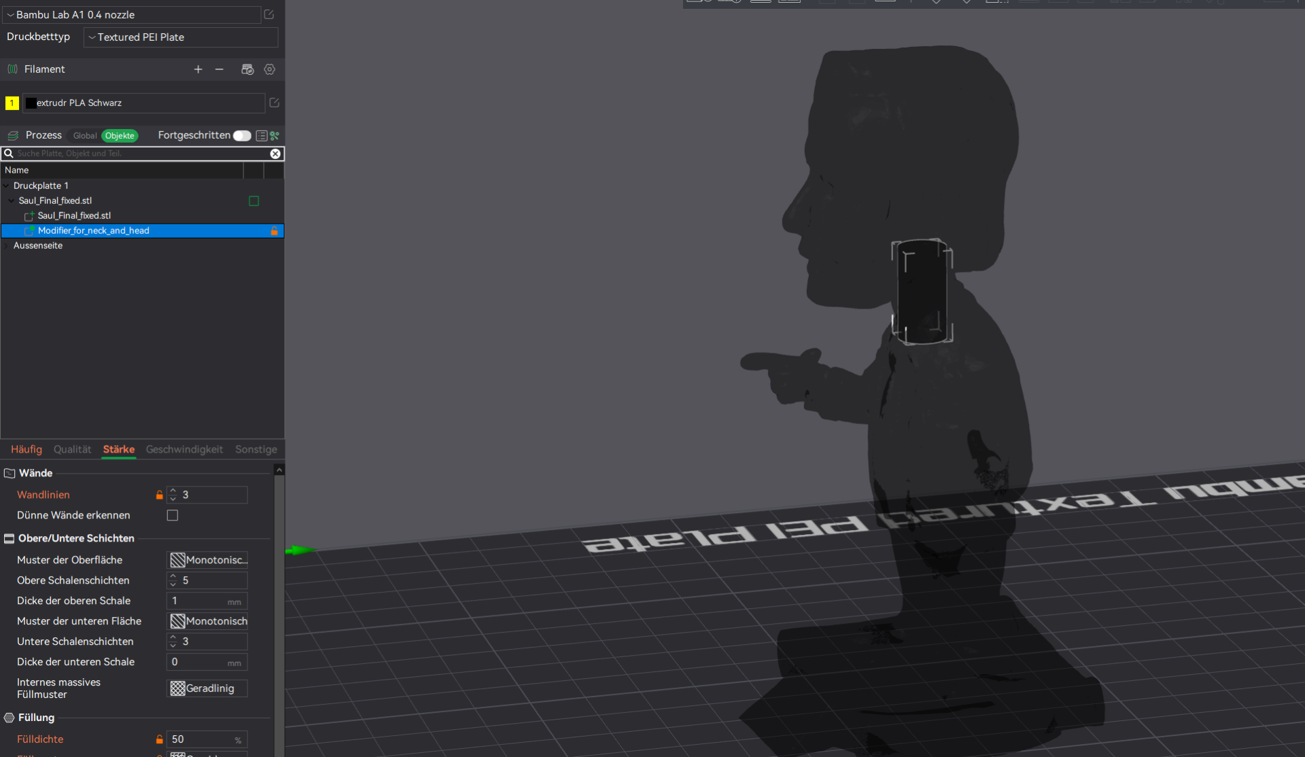Enable Dünne Wände erkennen checkbox

point(173,515)
